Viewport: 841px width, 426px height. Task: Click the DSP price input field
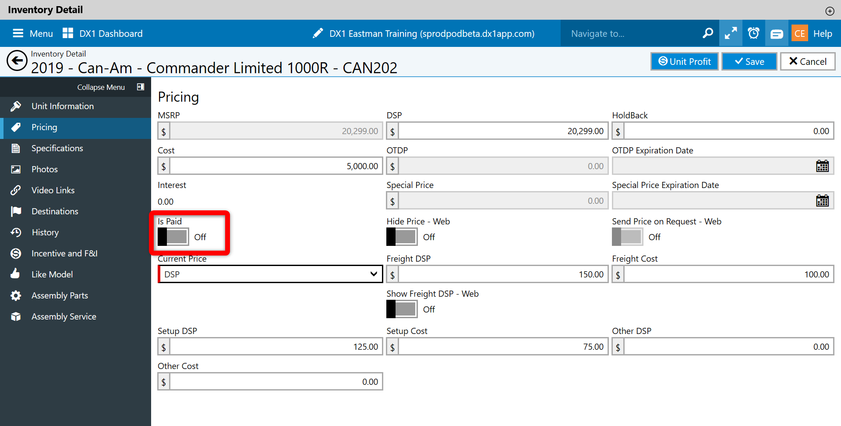(x=503, y=131)
